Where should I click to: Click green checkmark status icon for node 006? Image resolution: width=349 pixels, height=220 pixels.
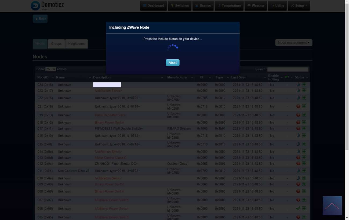pyautogui.click(x=298, y=208)
